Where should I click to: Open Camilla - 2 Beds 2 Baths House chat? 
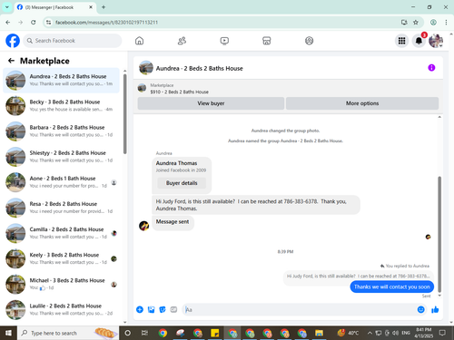(x=62, y=233)
